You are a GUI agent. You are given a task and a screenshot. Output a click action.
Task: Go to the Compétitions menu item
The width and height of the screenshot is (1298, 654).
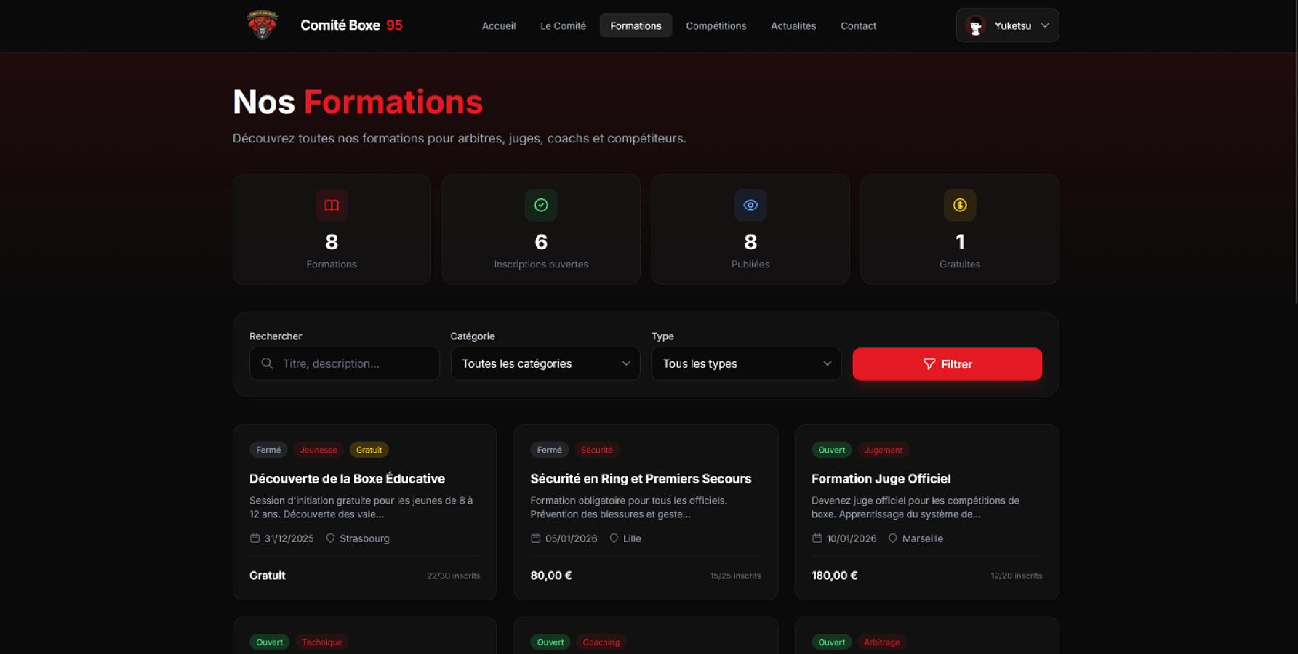coord(716,25)
